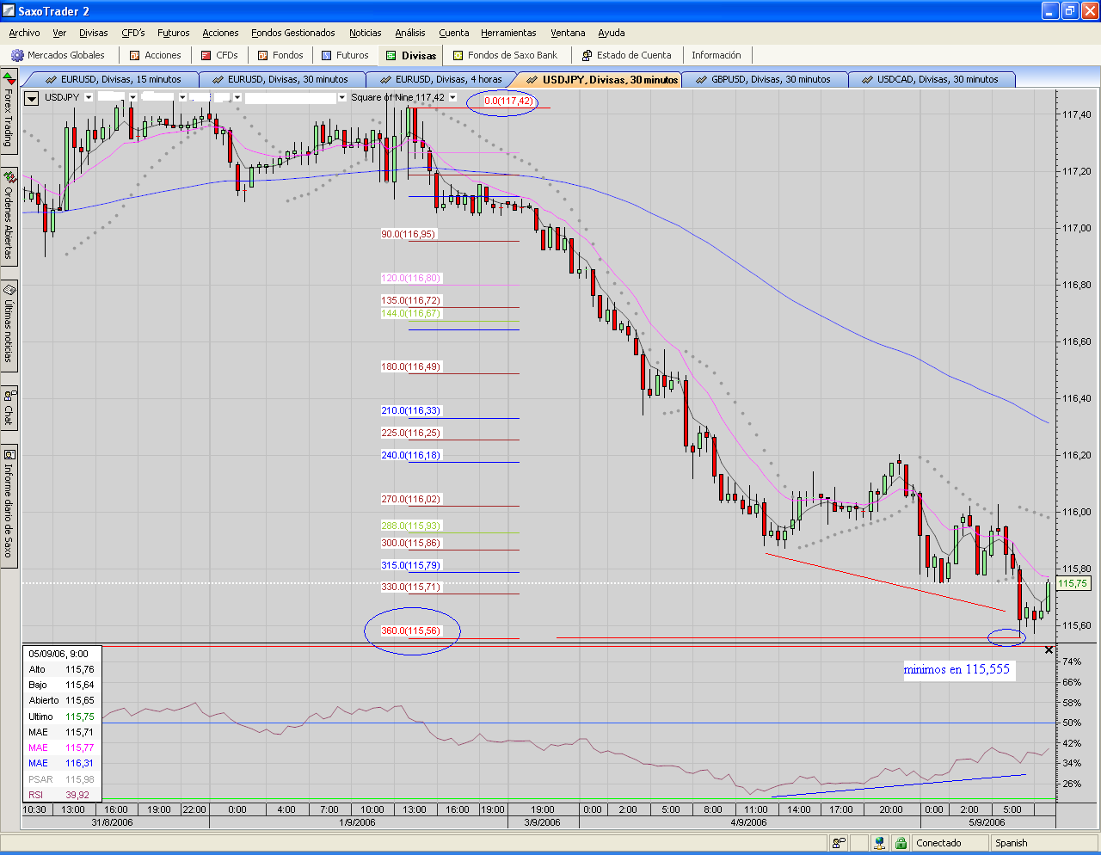Click the chat user icon in status bar
Screen dimensions: 1101x855
pyautogui.click(x=839, y=843)
